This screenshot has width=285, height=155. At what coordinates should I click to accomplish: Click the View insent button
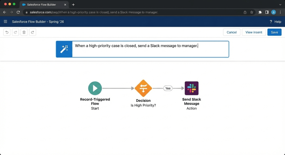pos(254,32)
